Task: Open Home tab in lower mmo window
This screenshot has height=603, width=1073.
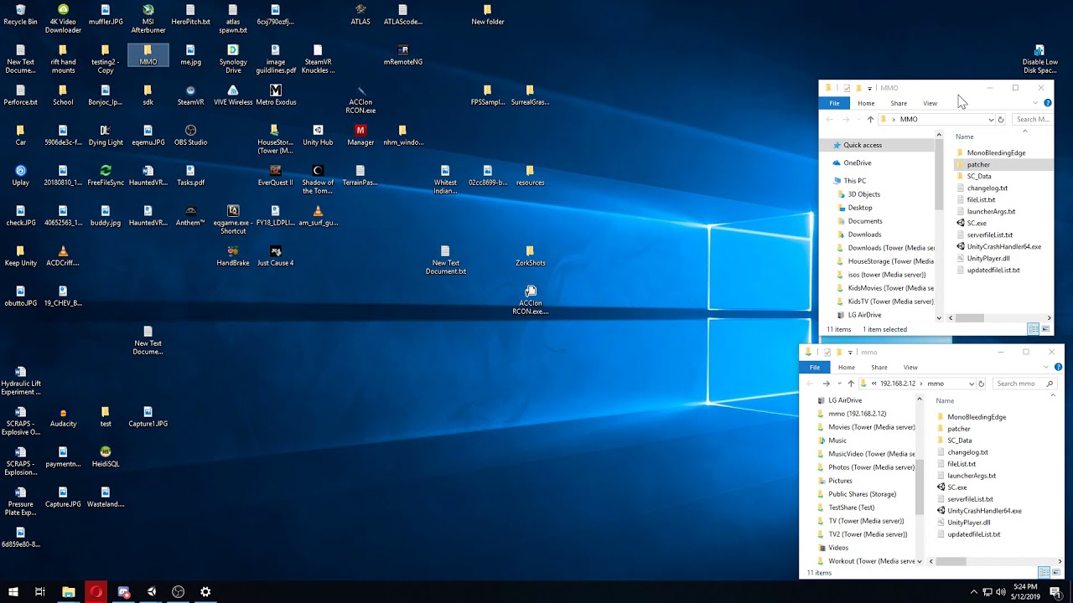Action: tap(847, 367)
